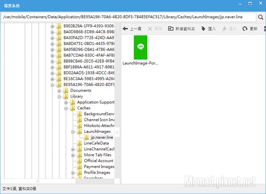
Task: Expand the BA30FA2D-772E folder node
Action: [52, 38]
